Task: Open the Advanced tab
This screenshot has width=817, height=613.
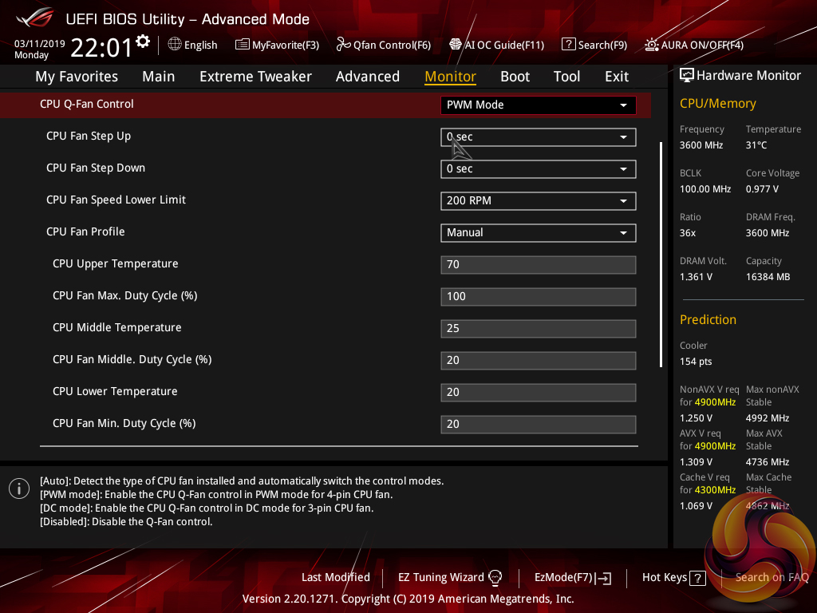Action: pyautogui.click(x=367, y=77)
